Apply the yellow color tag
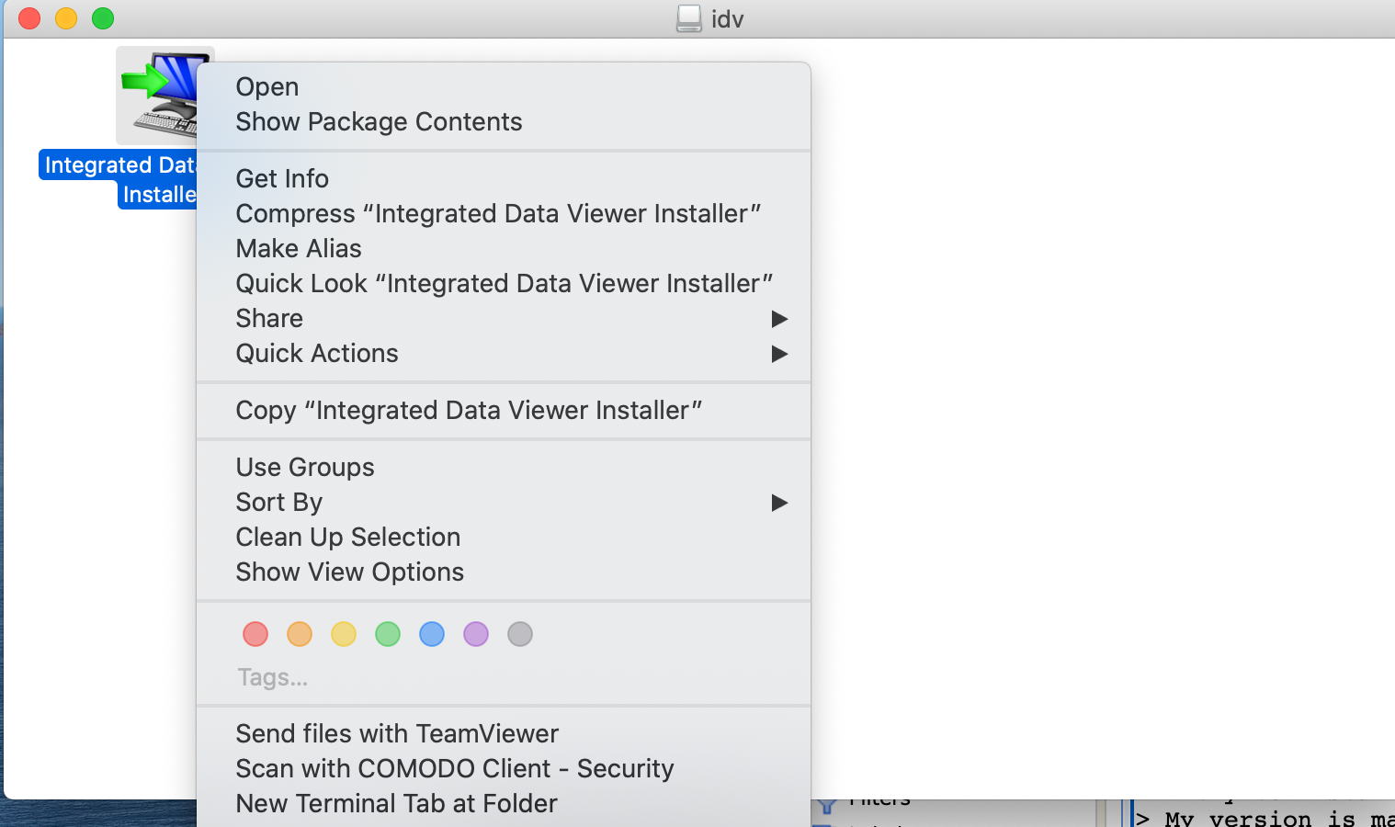 click(x=344, y=634)
